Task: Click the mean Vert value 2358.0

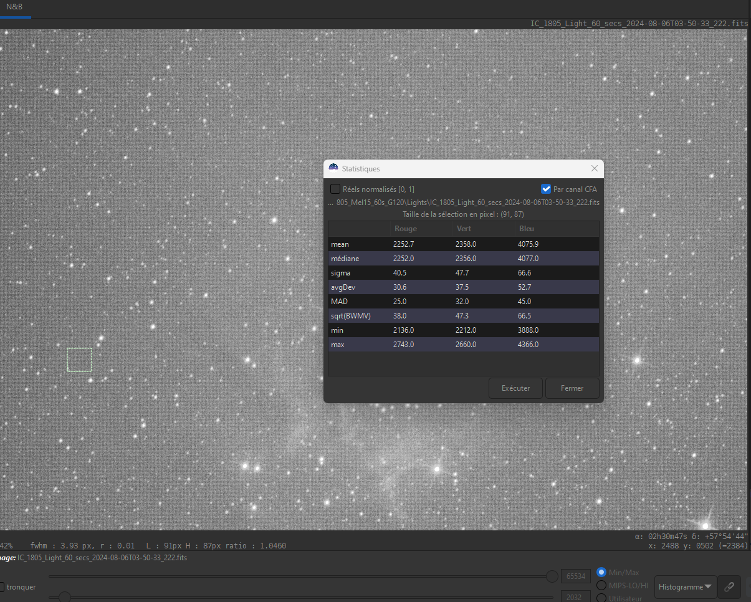Action: [x=466, y=244]
